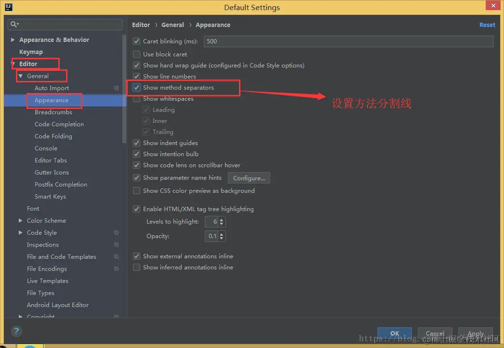
Task: Open Inspections settings page
Action: pyautogui.click(x=43, y=245)
